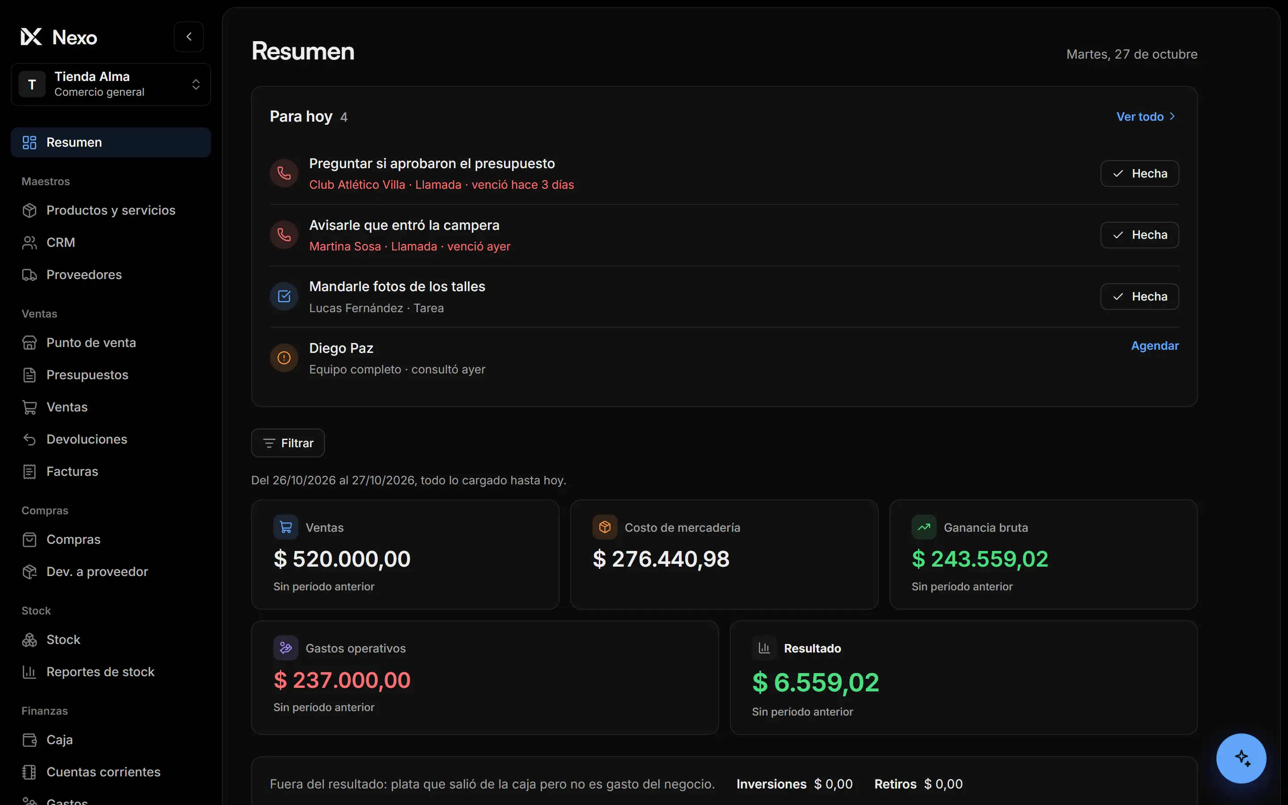Click the Cuentas corrientes ledger icon
The width and height of the screenshot is (1288, 805).
point(30,772)
